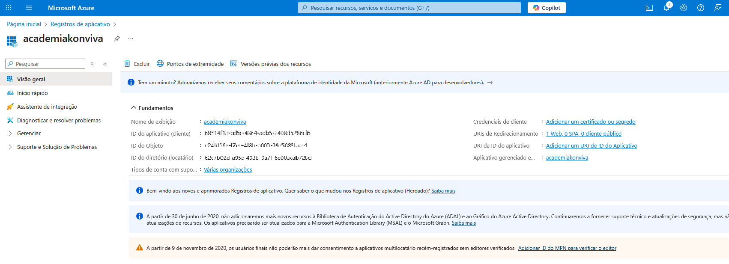Open the notifications bell
Image resolution: width=729 pixels, height=264 pixels.
click(666, 8)
